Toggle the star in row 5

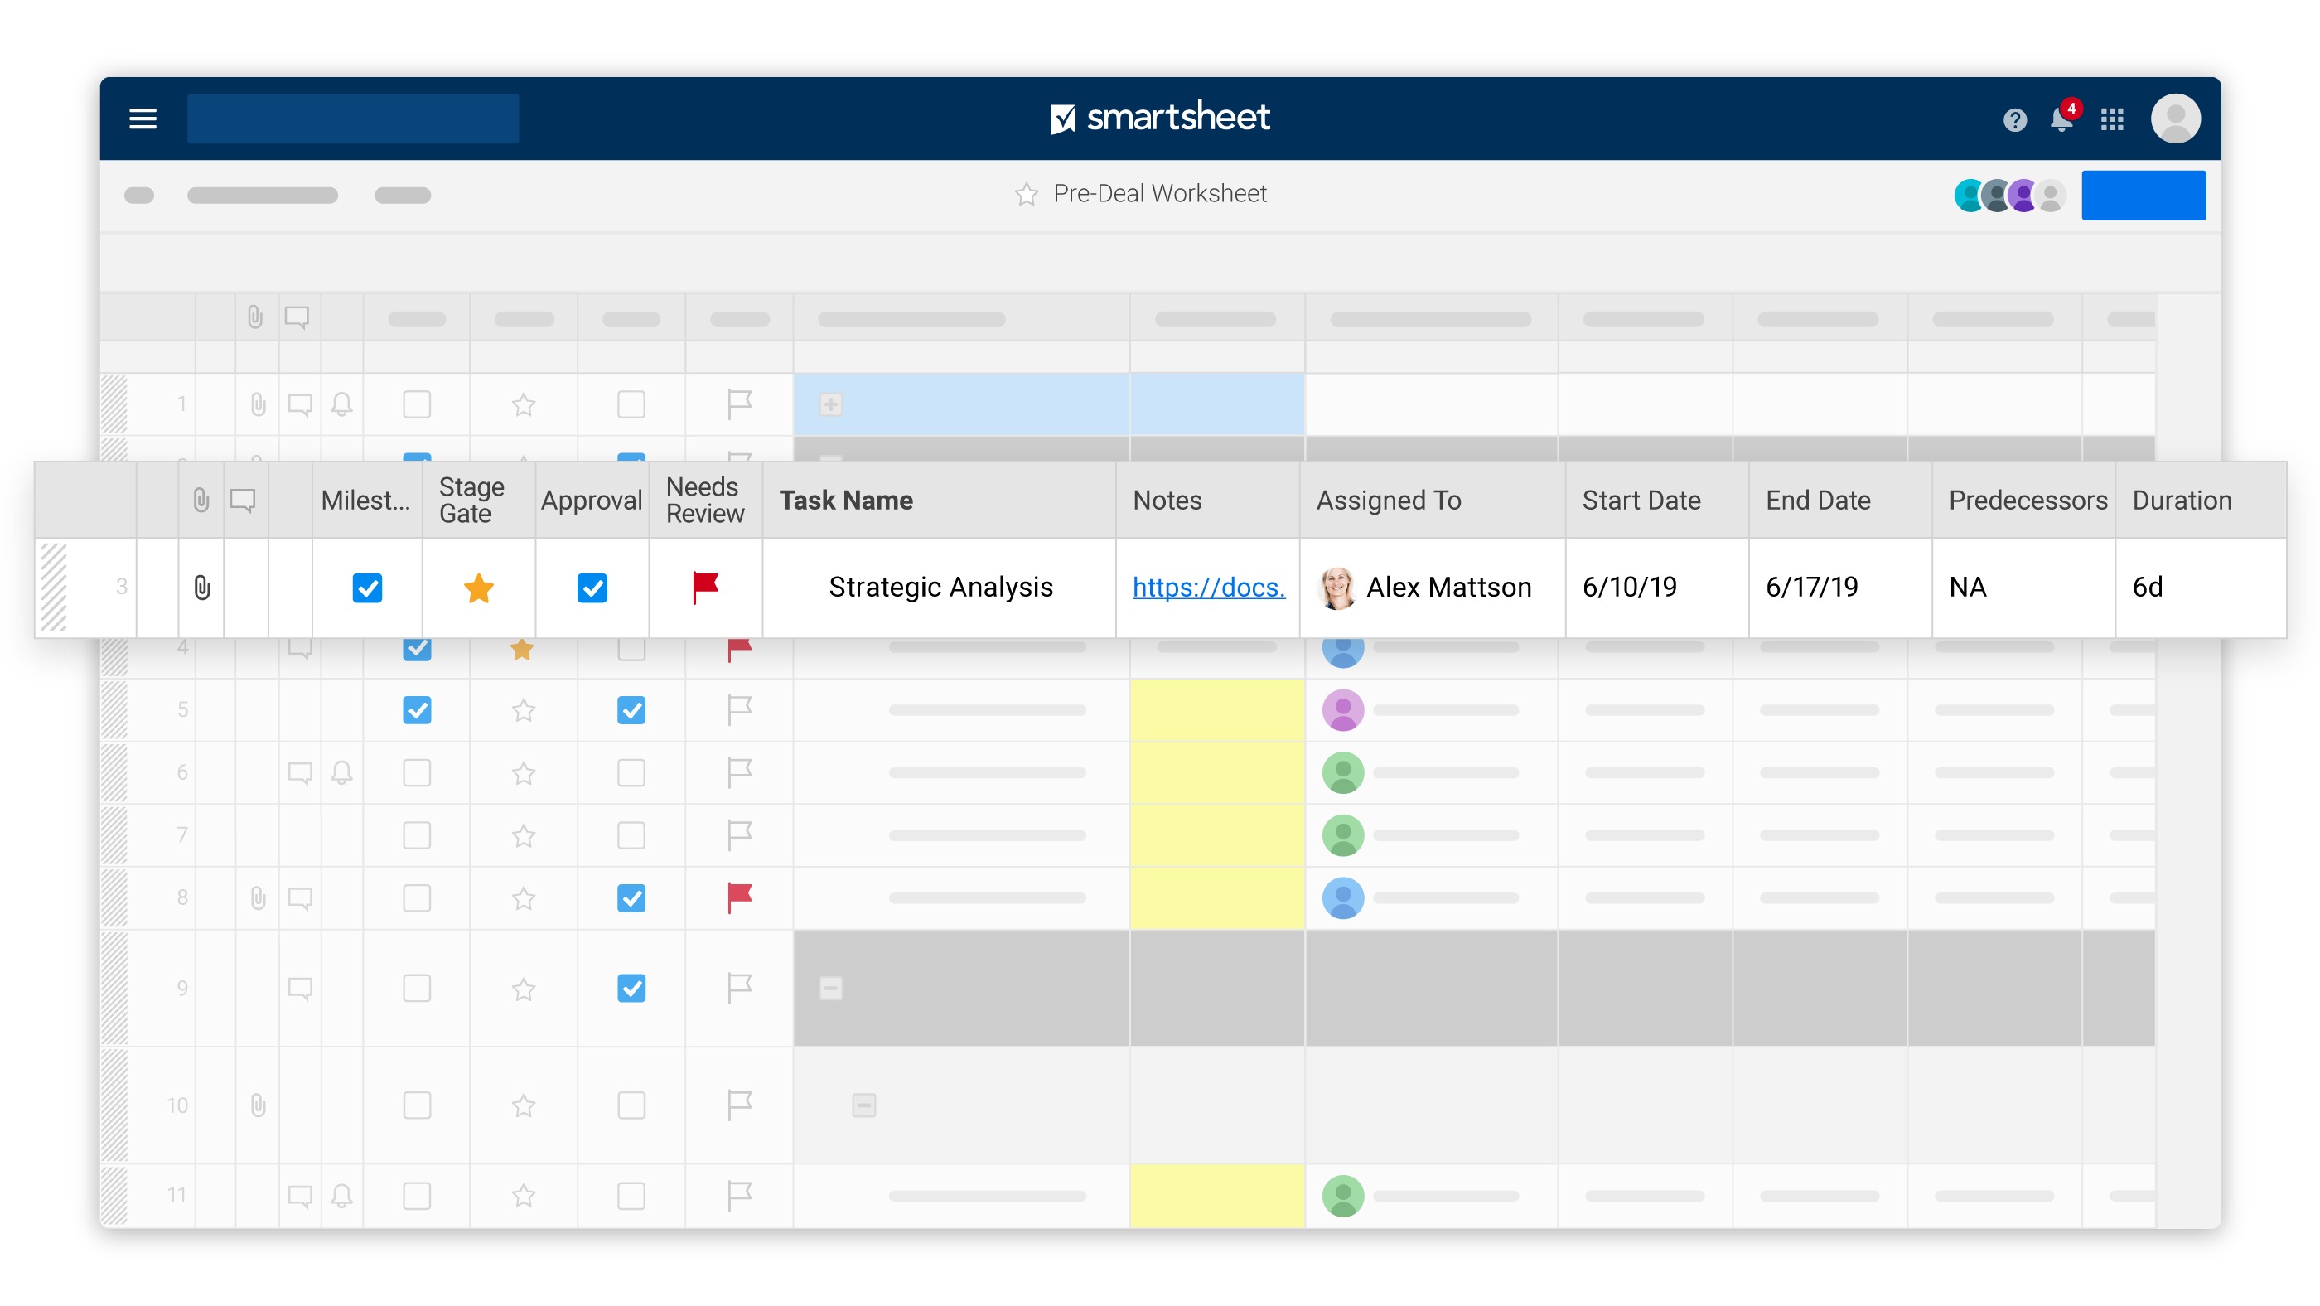coord(524,711)
